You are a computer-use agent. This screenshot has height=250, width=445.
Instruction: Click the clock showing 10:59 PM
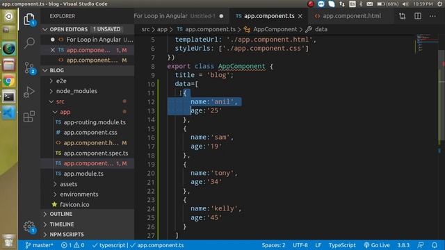(423, 4)
